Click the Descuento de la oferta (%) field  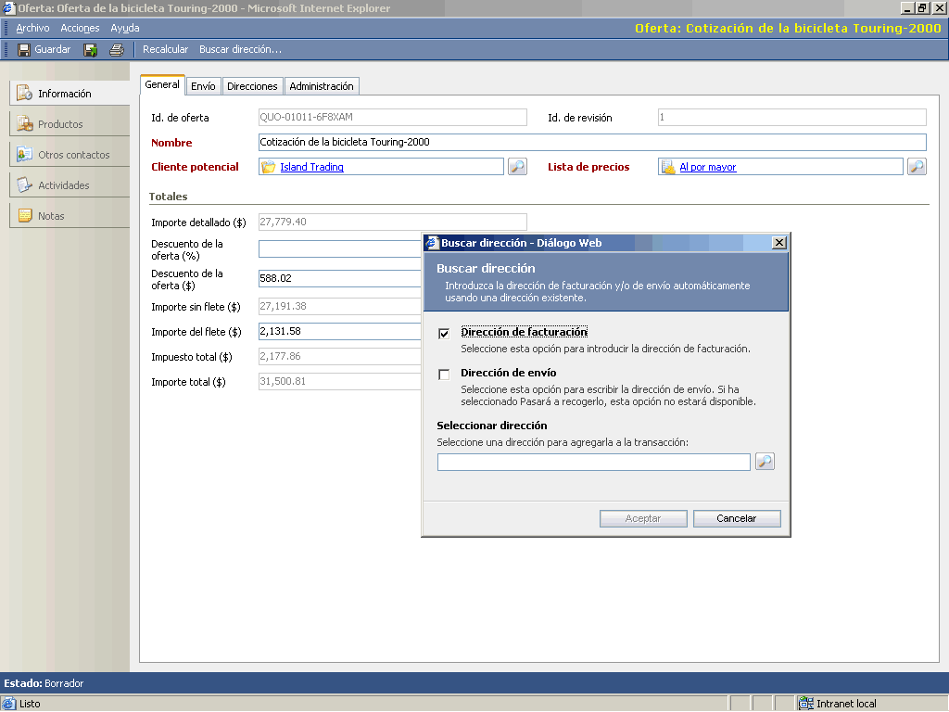(340, 248)
